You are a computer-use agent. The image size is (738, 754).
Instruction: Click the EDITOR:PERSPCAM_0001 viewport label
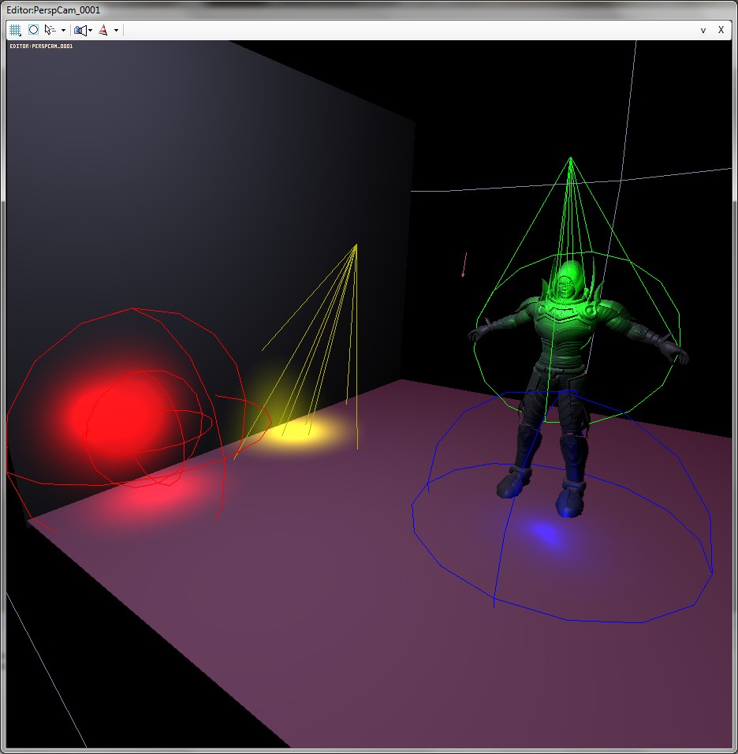click(41, 47)
